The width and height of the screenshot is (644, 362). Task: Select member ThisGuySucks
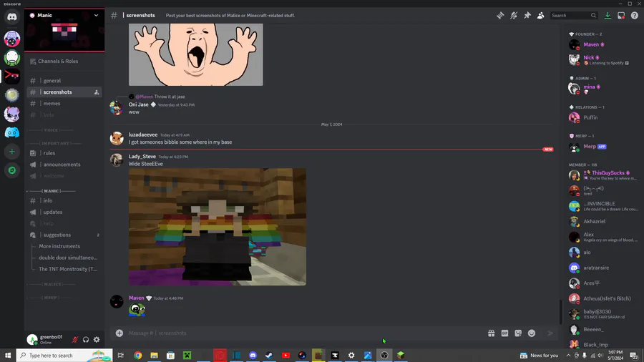click(x=603, y=175)
